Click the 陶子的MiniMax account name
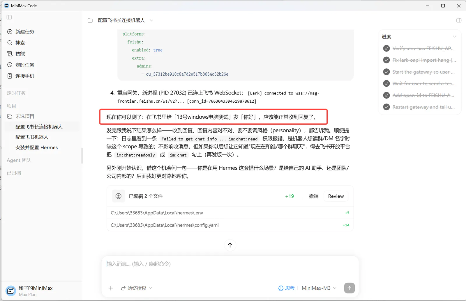Image resolution: width=466 pixels, height=301 pixels. pyautogui.click(x=36, y=288)
